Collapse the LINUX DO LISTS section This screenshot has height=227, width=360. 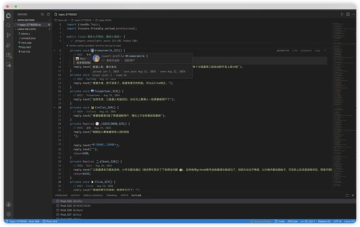pos(15,29)
